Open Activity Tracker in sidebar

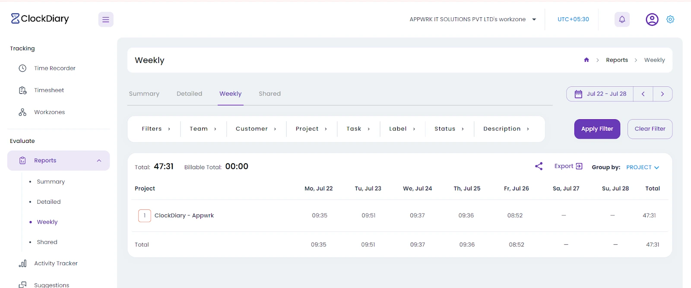pyautogui.click(x=56, y=263)
